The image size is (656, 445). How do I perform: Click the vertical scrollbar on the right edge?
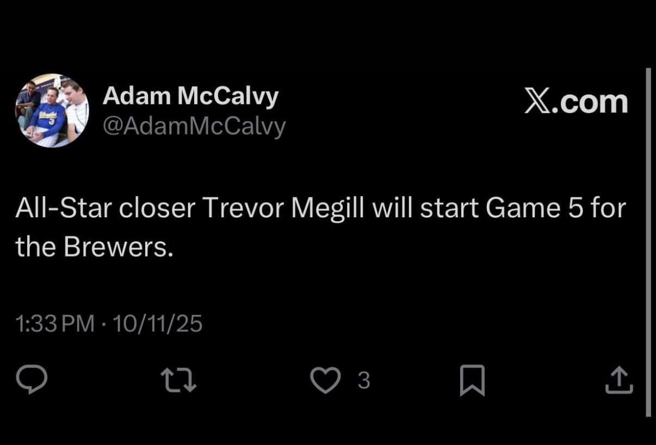pos(648,242)
